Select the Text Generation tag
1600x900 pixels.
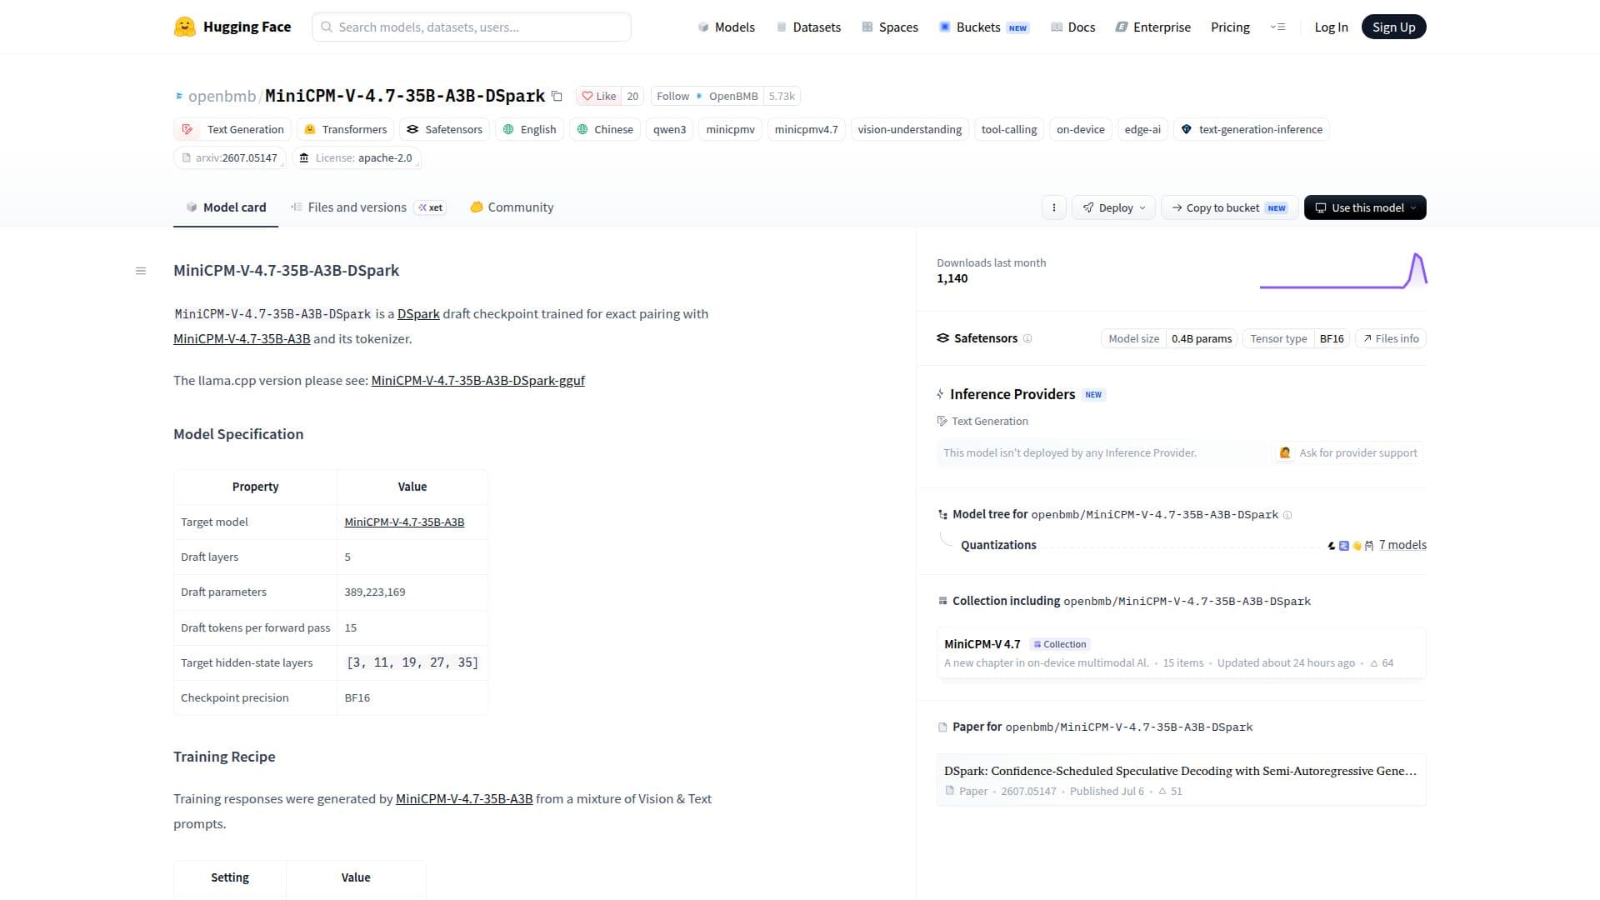[232, 129]
